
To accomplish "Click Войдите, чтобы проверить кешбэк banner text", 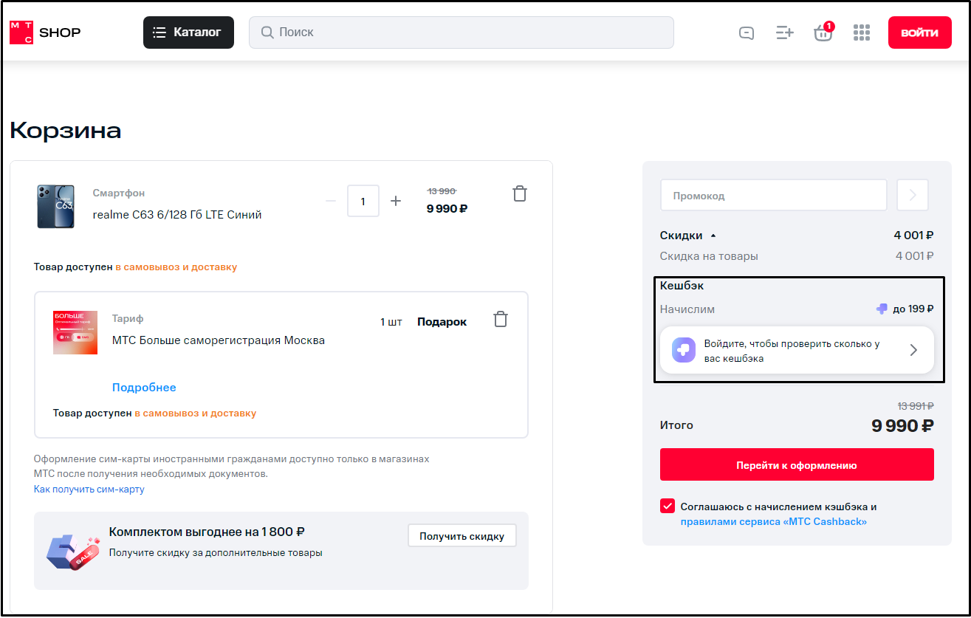I will [792, 351].
